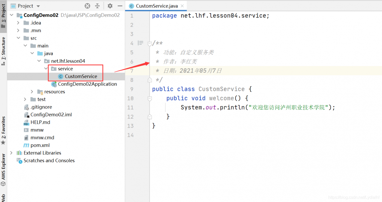Click the collapse all icon in Project toolbar
382x202 pixels.
[98, 6]
